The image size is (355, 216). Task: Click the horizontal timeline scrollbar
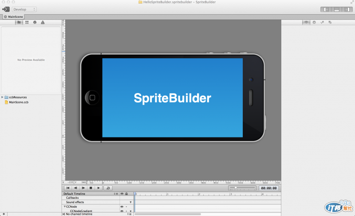tap(168, 214)
